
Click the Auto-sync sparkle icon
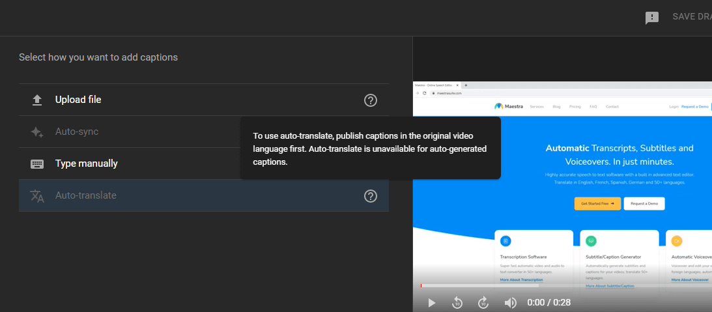37,132
